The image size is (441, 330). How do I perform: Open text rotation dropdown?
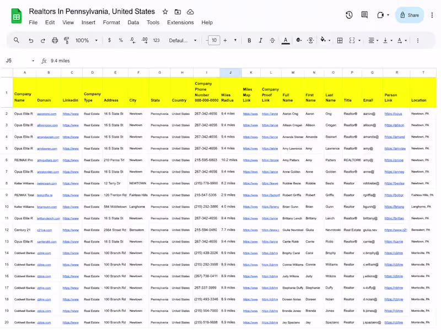pyautogui.click(x=402, y=40)
